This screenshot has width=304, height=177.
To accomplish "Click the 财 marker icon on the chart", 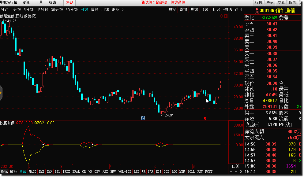I will tap(143, 118).
